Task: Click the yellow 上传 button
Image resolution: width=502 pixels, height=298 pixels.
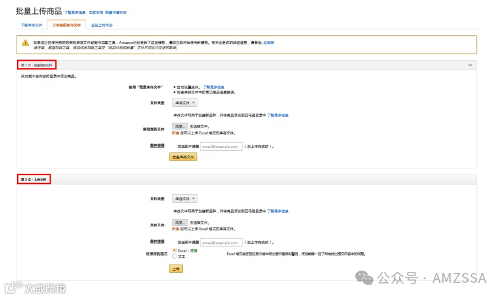Action: (x=176, y=269)
